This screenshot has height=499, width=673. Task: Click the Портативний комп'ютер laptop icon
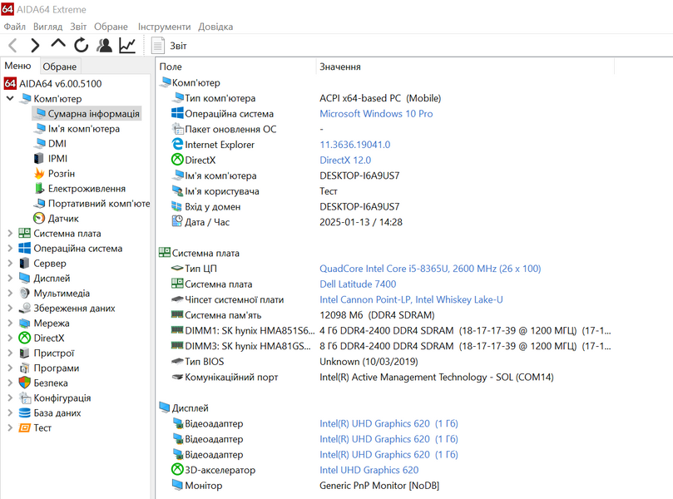39,203
